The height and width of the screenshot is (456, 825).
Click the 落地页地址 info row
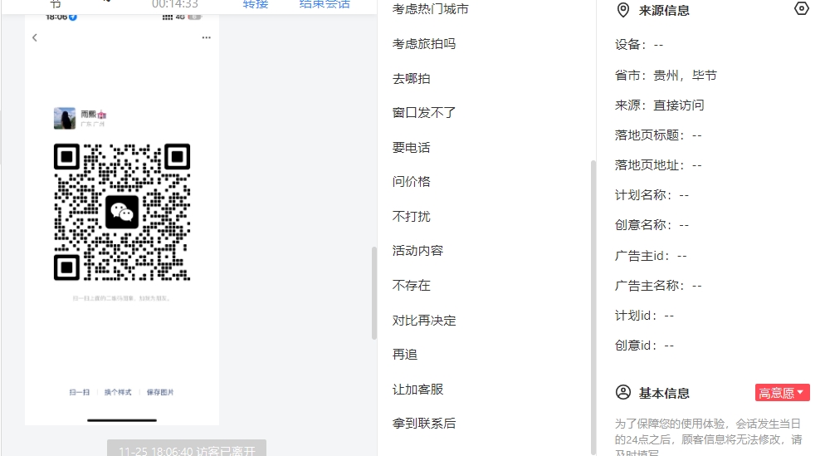tap(658, 165)
